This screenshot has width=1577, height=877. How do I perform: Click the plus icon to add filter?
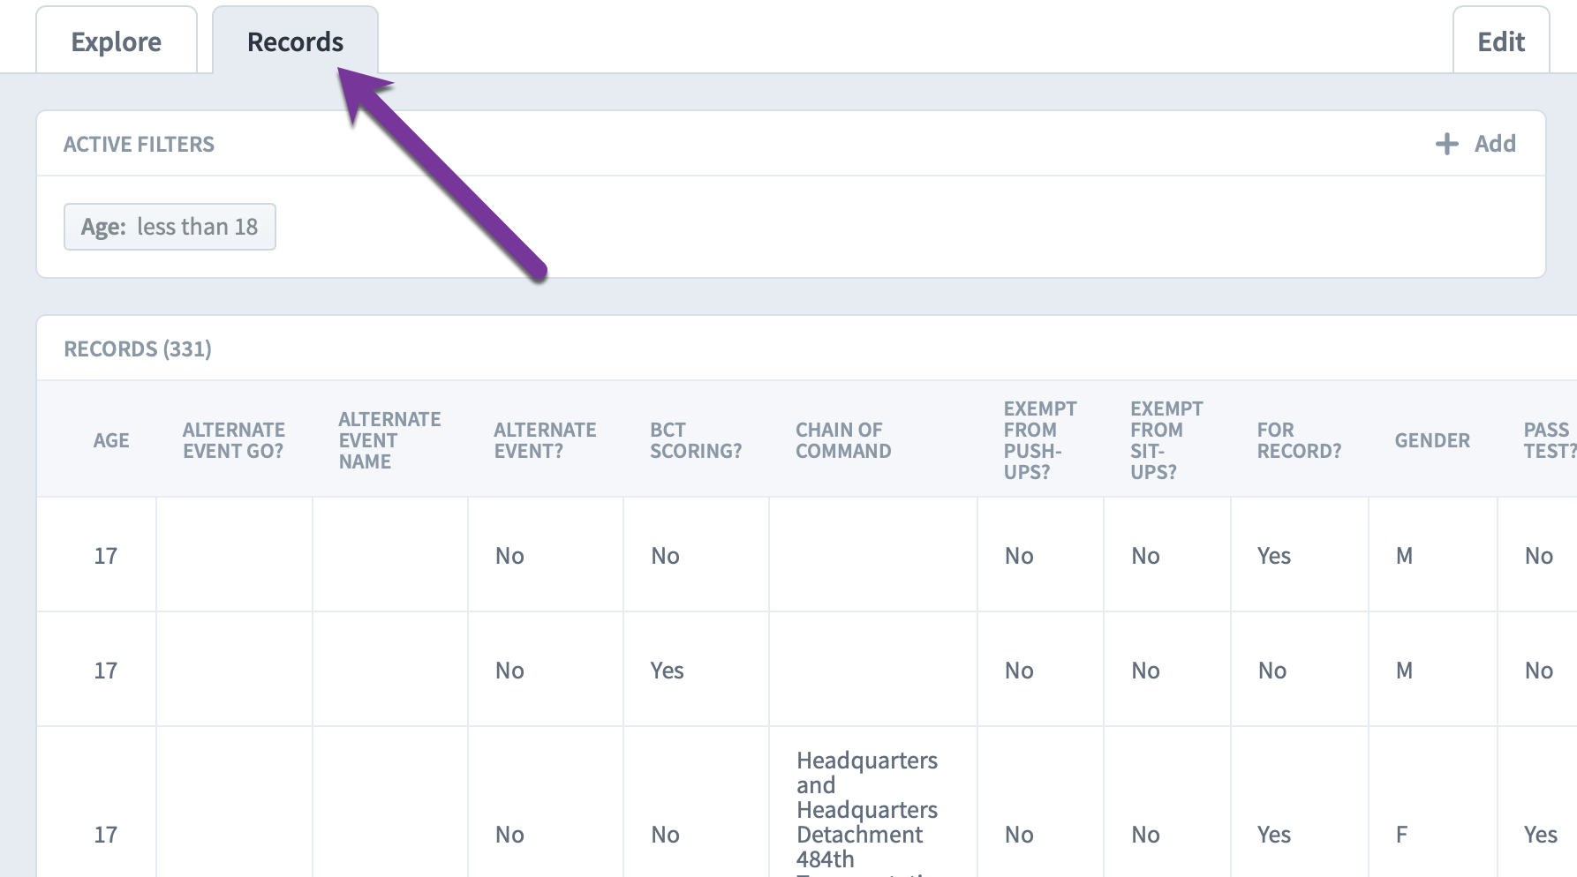(1446, 144)
